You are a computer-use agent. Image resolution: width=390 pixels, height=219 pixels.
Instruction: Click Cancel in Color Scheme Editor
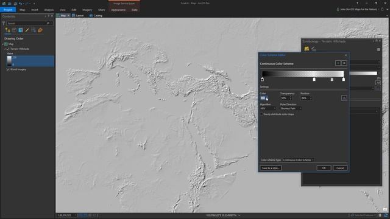(x=340, y=168)
